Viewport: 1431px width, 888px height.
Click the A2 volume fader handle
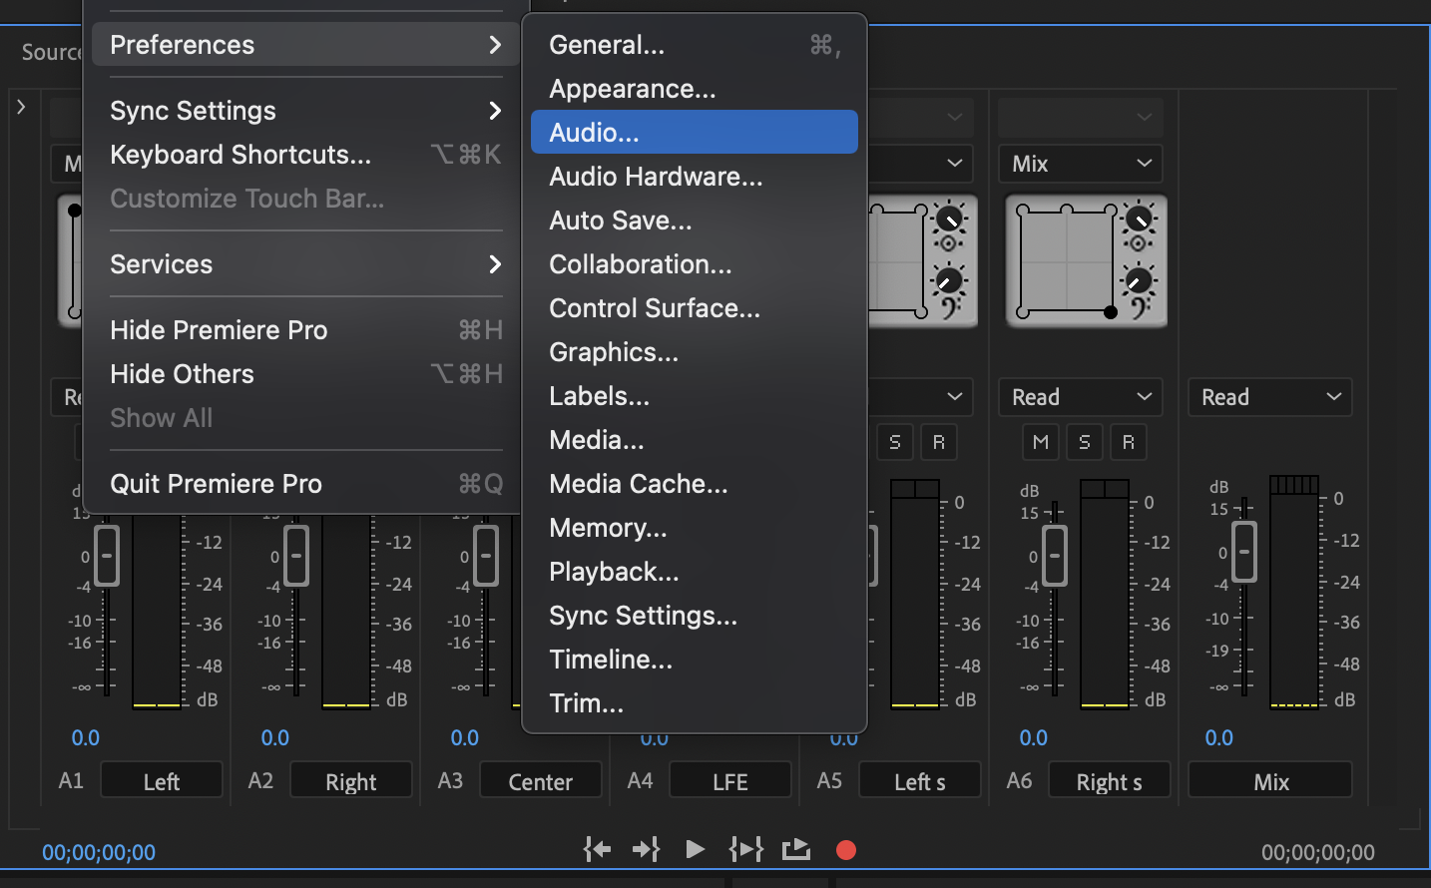(x=296, y=555)
